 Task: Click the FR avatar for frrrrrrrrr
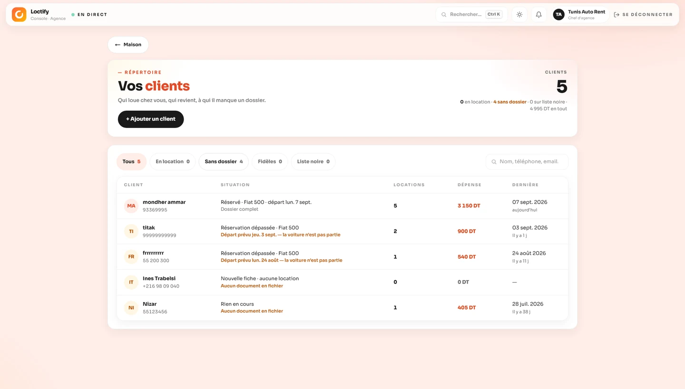[x=131, y=257]
